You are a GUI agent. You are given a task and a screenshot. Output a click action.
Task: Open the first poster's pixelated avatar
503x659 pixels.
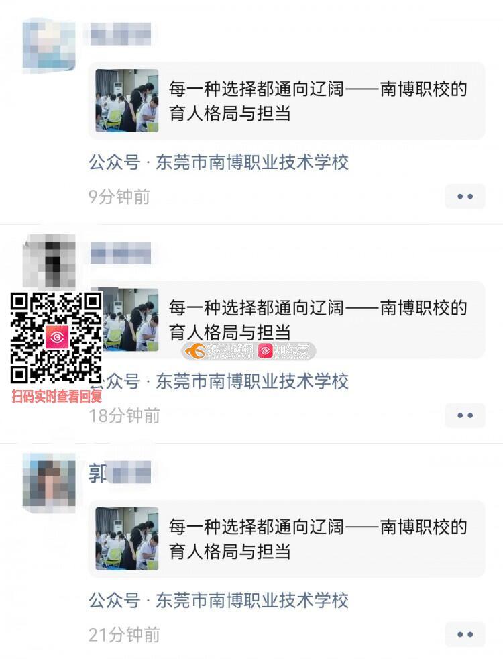(x=49, y=46)
